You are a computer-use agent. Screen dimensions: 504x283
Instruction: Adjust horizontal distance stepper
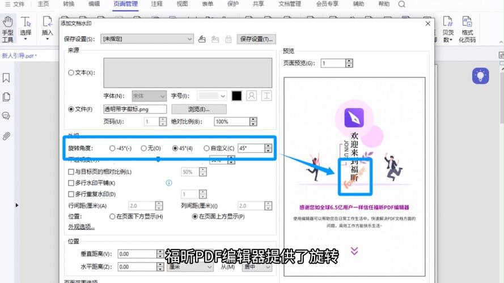(160, 267)
